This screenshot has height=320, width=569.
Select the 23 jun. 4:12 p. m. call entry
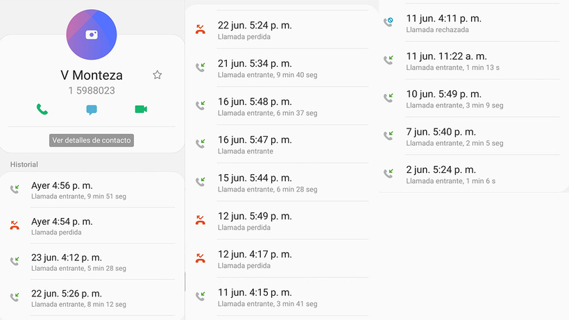(92, 262)
